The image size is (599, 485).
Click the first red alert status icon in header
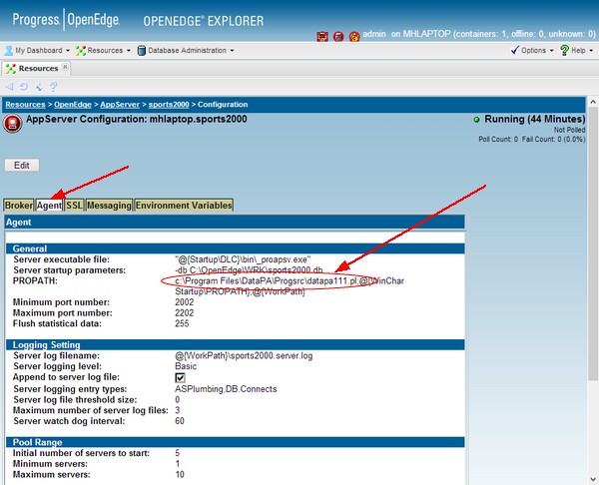pyautogui.click(x=322, y=36)
